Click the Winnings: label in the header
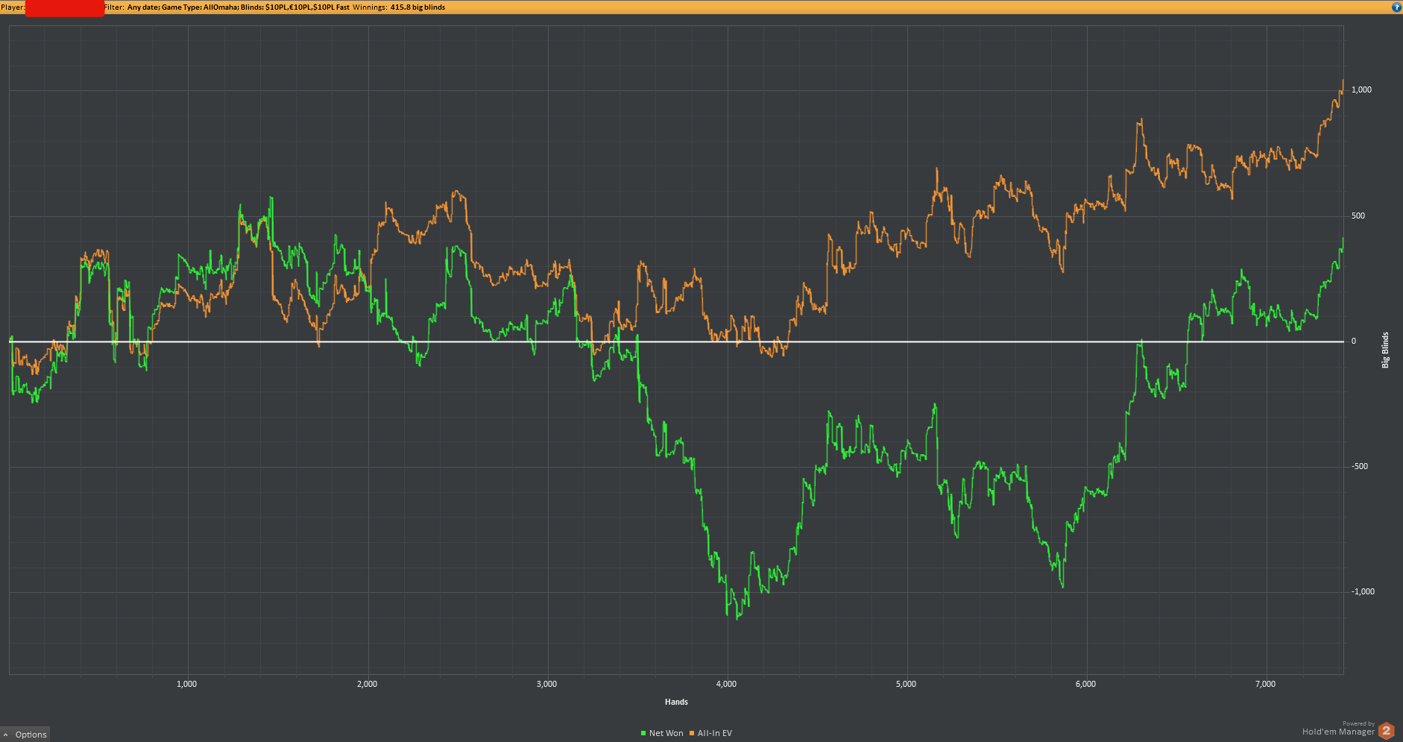 pos(370,7)
